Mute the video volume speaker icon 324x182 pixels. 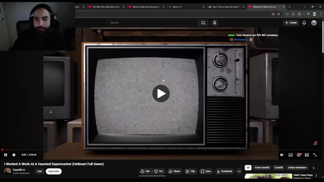14,155
